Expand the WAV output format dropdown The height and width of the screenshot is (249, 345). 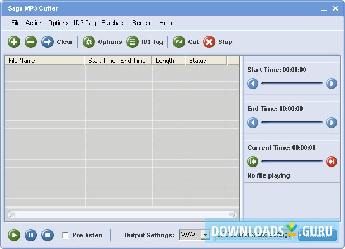click(205, 235)
